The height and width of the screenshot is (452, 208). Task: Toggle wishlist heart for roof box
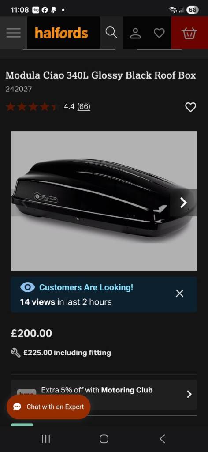[x=190, y=107]
